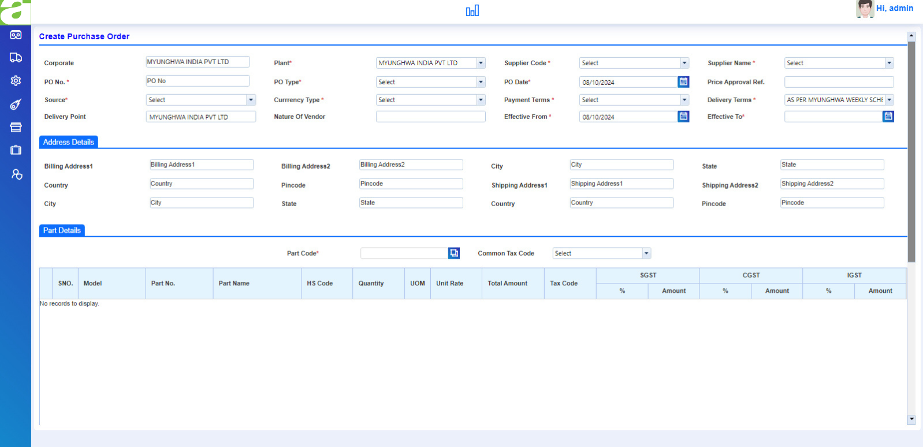Click the Quantity column header
The image size is (923, 447).
[378, 284]
